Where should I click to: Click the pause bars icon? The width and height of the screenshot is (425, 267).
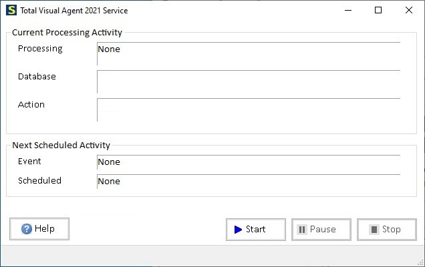coord(302,230)
